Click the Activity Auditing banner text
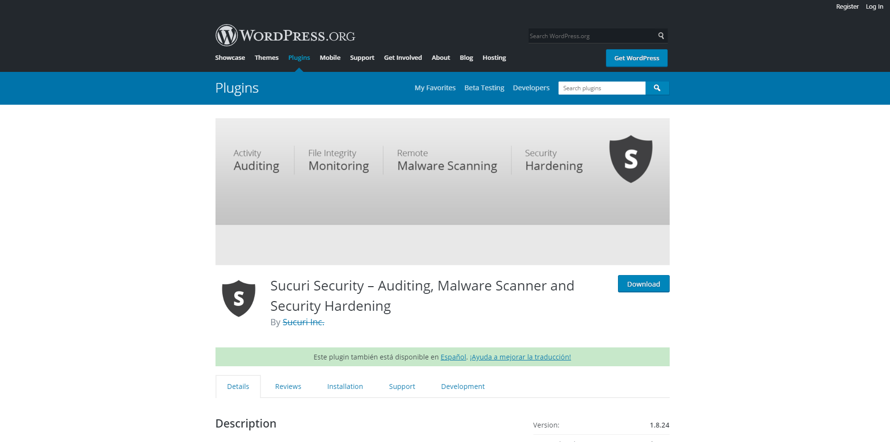The width and height of the screenshot is (890, 442). point(256,160)
